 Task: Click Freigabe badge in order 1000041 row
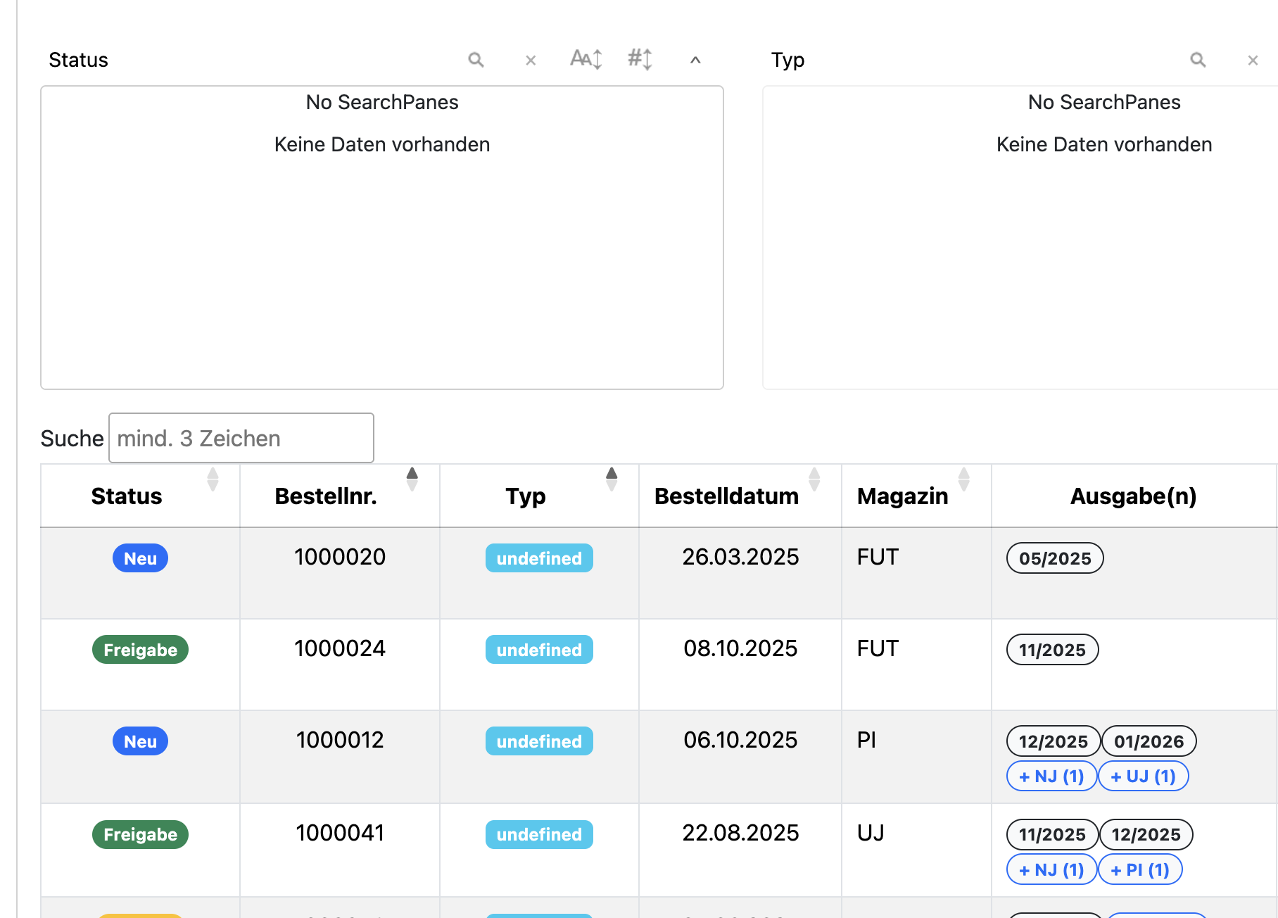pos(140,834)
